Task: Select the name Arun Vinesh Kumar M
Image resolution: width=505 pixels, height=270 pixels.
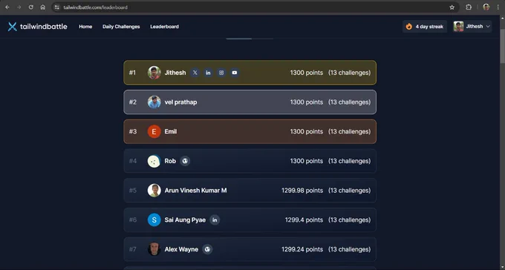Action: pos(195,191)
